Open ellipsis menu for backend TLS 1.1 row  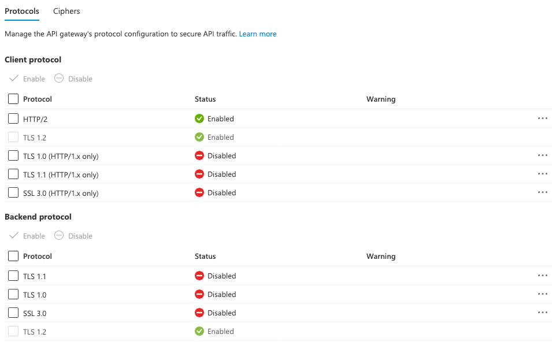pos(542,276)
